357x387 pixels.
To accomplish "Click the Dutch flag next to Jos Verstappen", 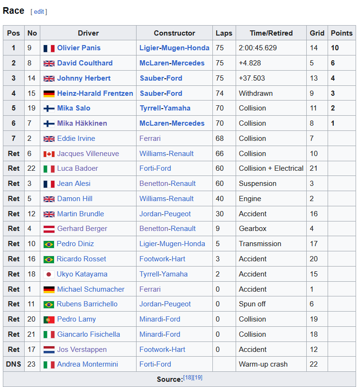I will pyautogui.click(x=49, y=350).
